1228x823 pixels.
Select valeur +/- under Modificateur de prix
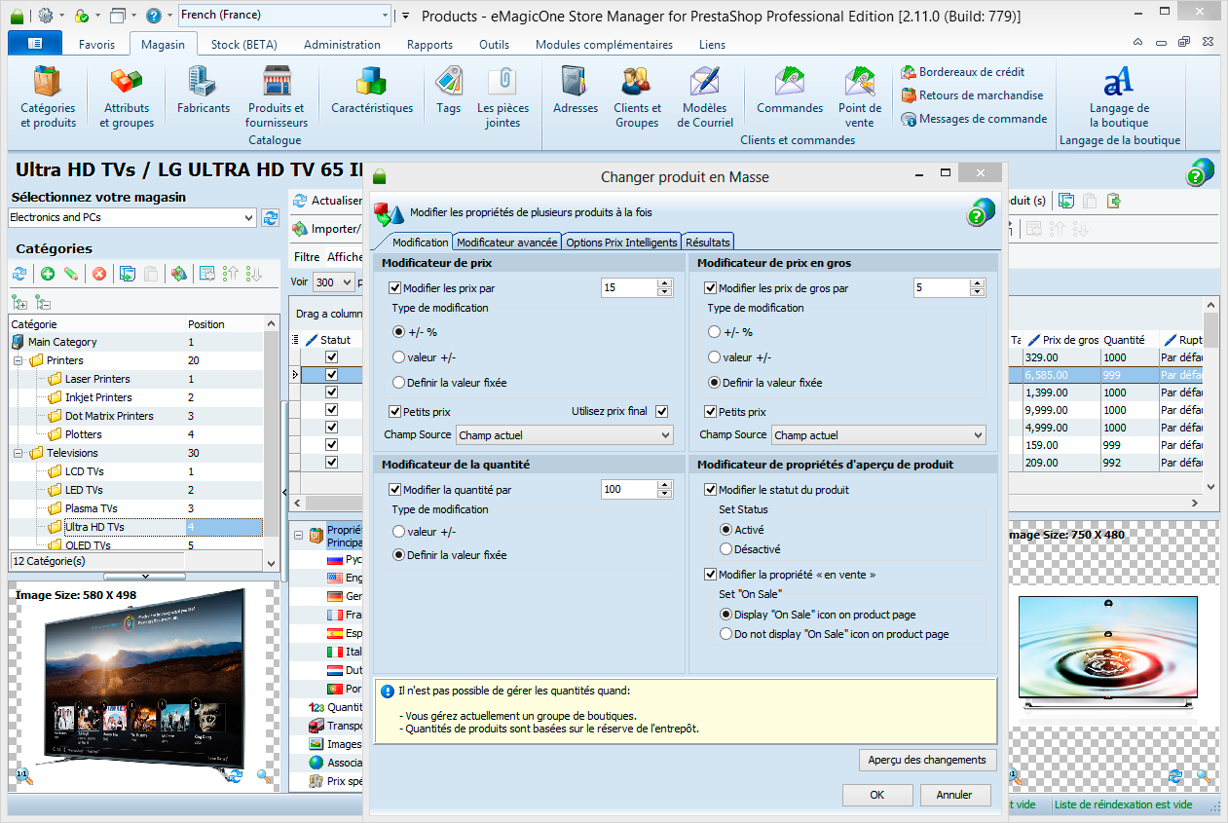pyautogui.click(x=398, y=357)
